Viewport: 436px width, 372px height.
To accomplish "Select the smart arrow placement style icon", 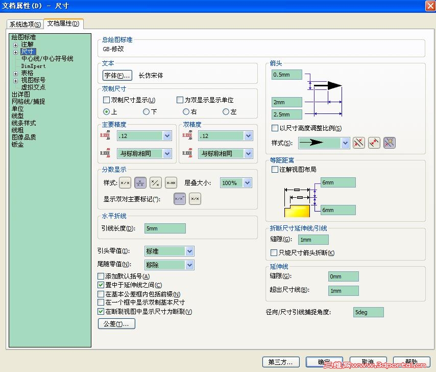I will (389, 143).
